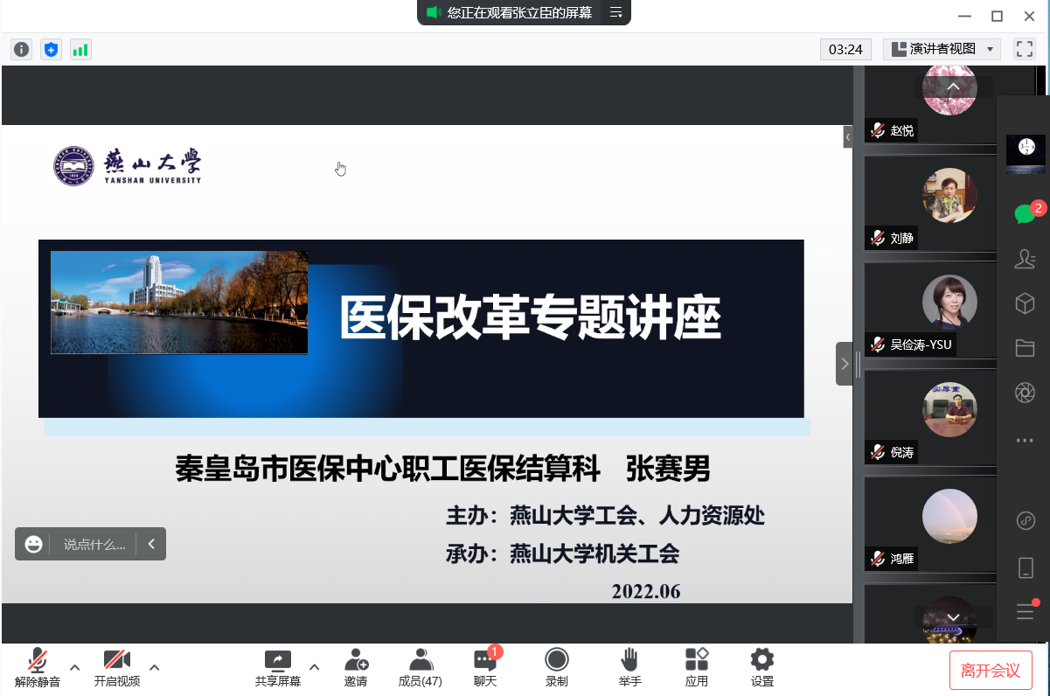Screen dimensions: 1050x696
Task: Unmute the microphone
Action: coord(38,667)
